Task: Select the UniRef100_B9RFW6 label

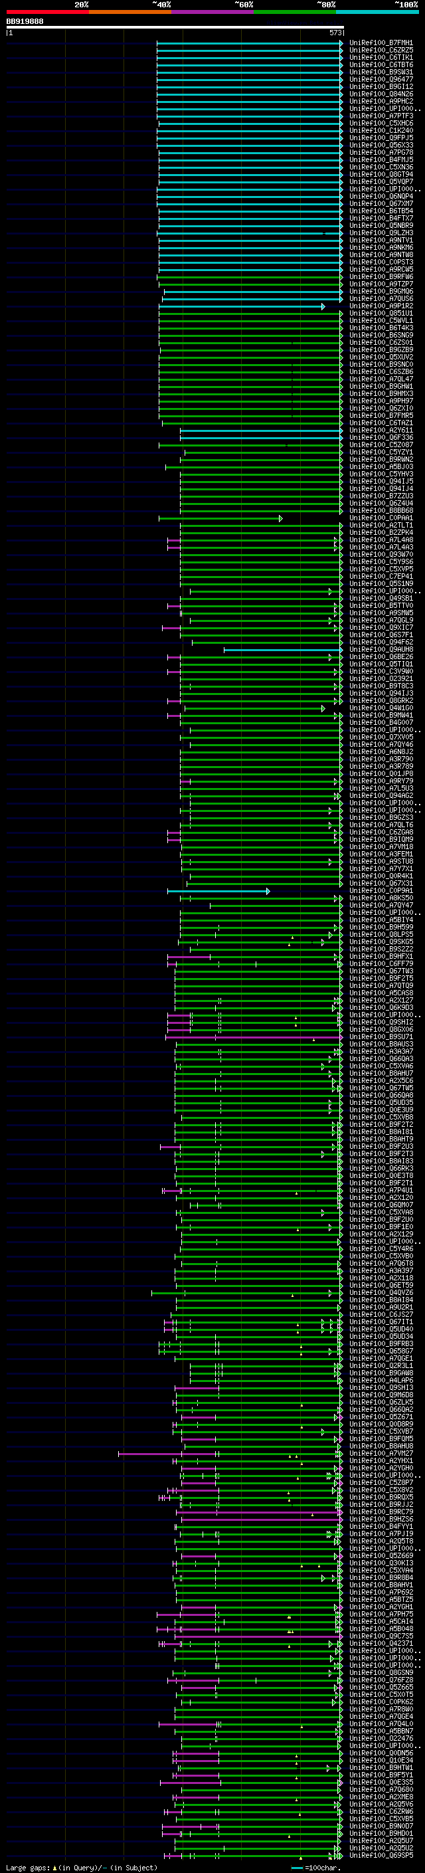Action: (x=381, y=276)
